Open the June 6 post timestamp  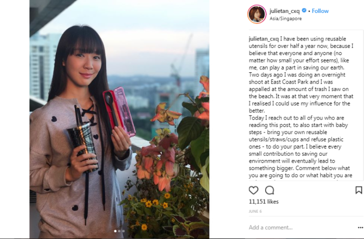(x=255, y=211)
